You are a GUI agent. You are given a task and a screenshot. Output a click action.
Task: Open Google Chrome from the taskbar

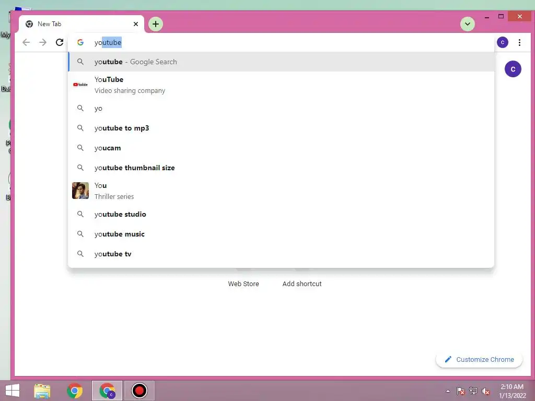tap(75, 391)
